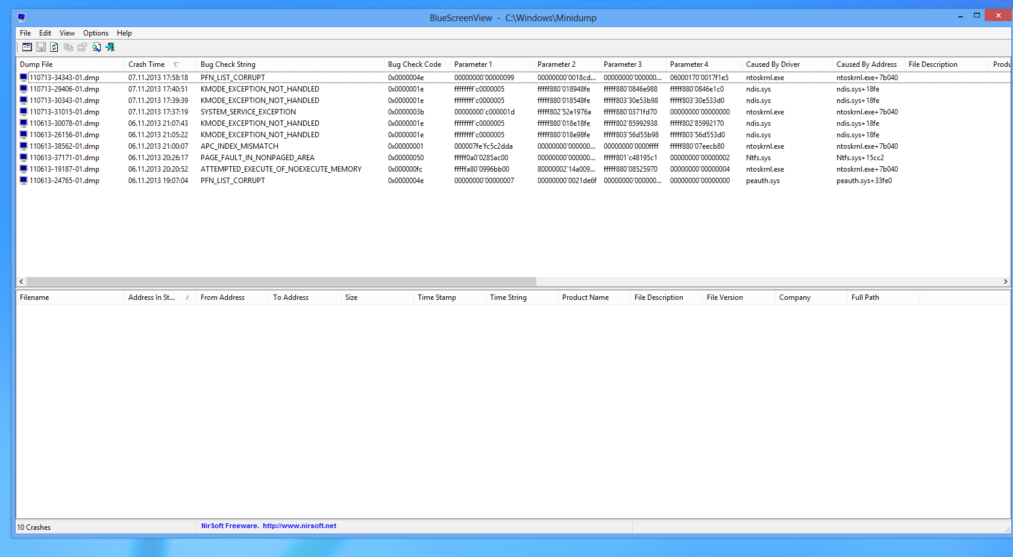Open Advanced Options from the toolbar icon

click(27, 47)
